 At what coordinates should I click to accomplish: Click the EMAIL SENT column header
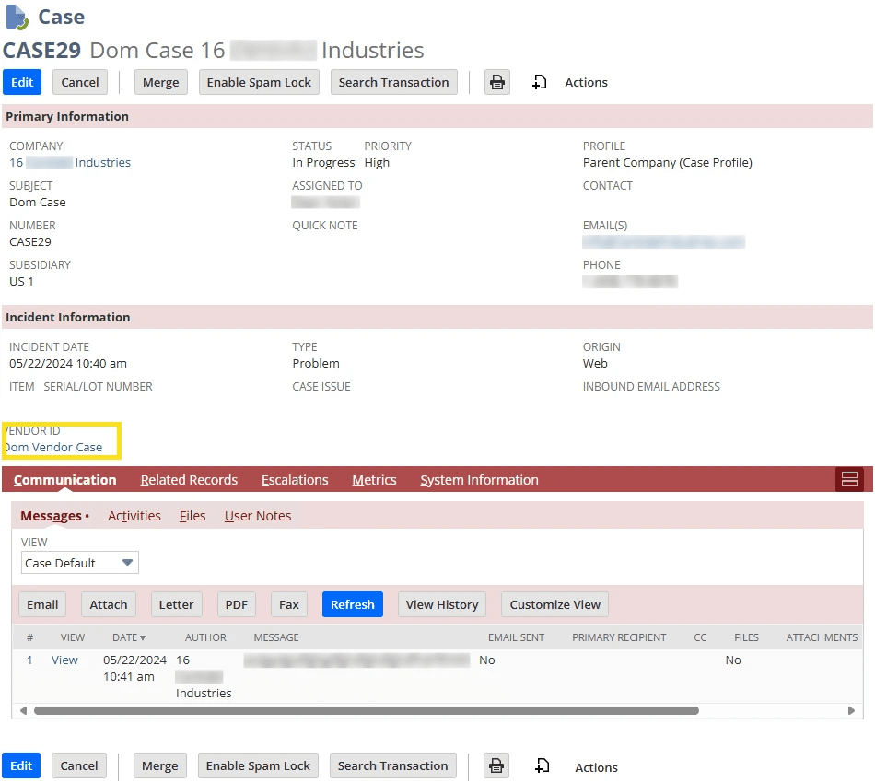[x=516, y=637]
